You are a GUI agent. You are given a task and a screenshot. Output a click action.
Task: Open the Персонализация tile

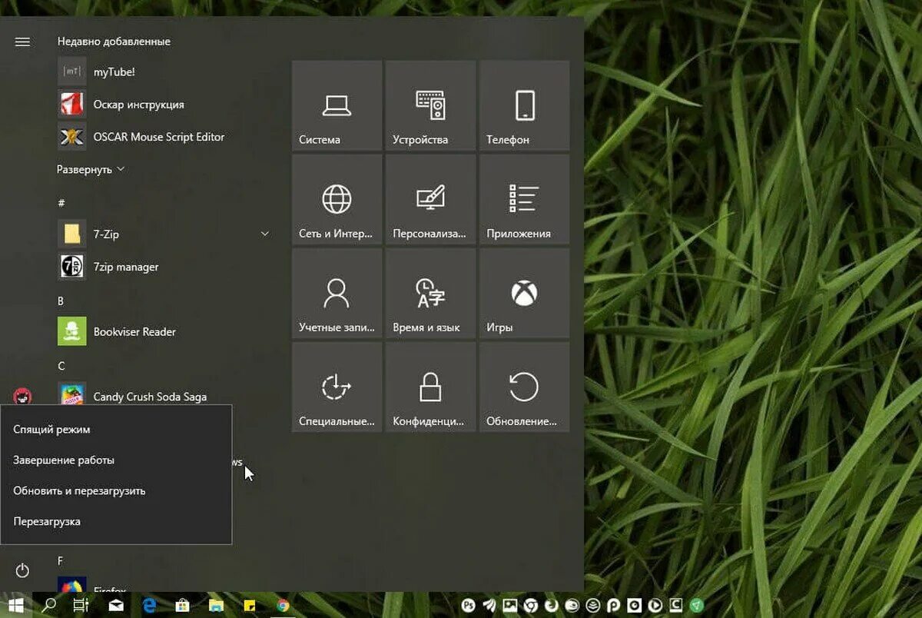point(430,199)
